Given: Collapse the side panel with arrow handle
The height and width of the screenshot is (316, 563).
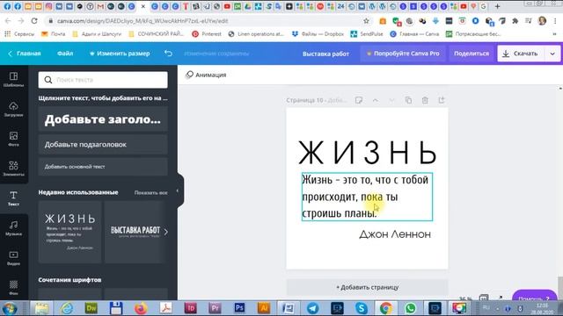Looking at the screenshot, I should tap(179, 190).
